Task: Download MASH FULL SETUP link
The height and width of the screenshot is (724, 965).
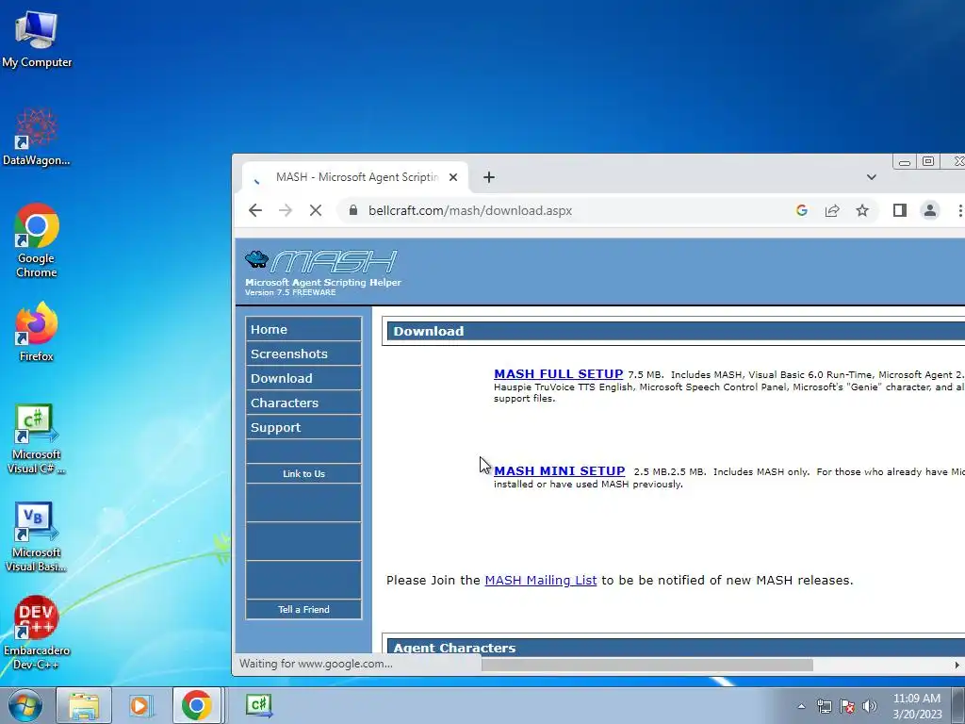Action: click(x=558, y=373)
